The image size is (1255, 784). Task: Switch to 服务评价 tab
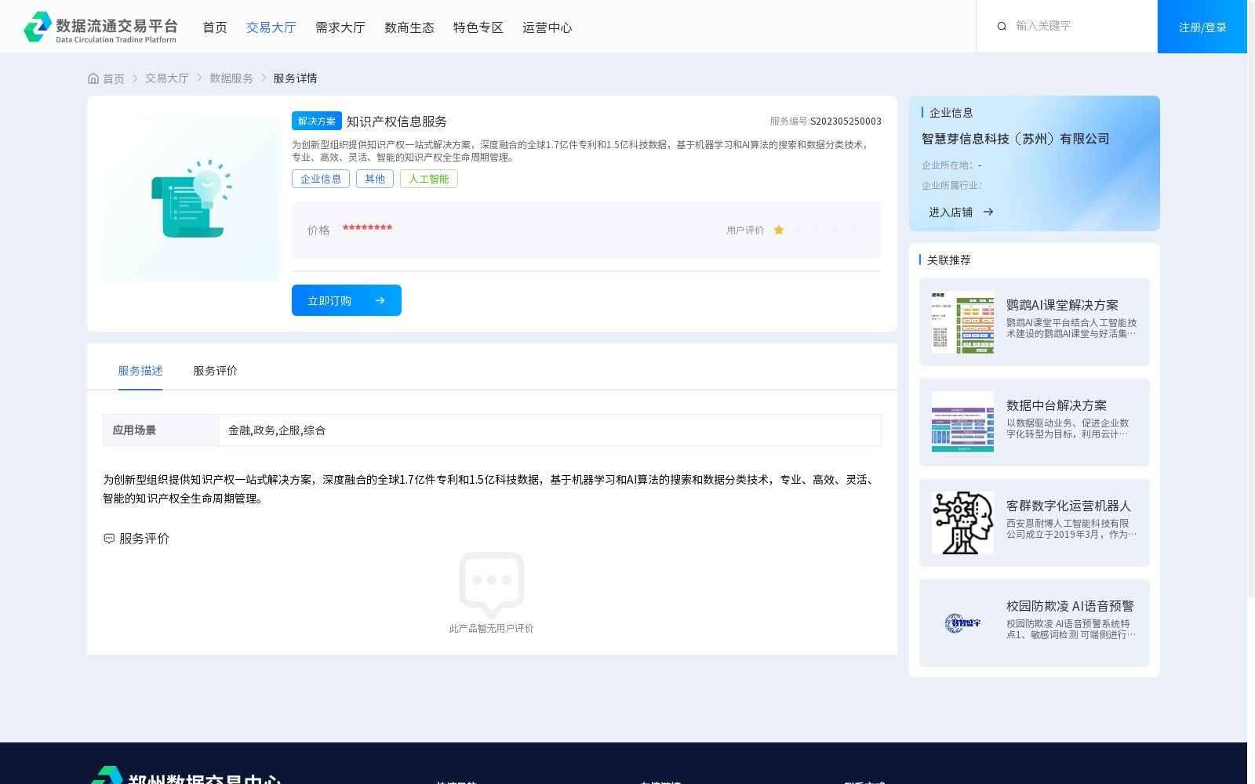[x=216, y=371]
